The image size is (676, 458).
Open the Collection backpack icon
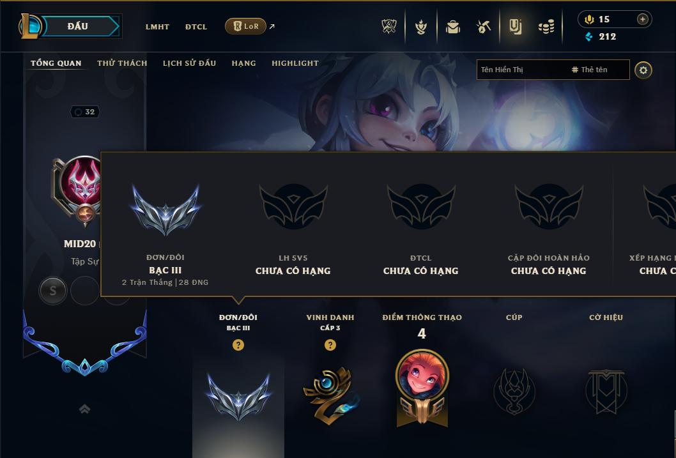452,27
